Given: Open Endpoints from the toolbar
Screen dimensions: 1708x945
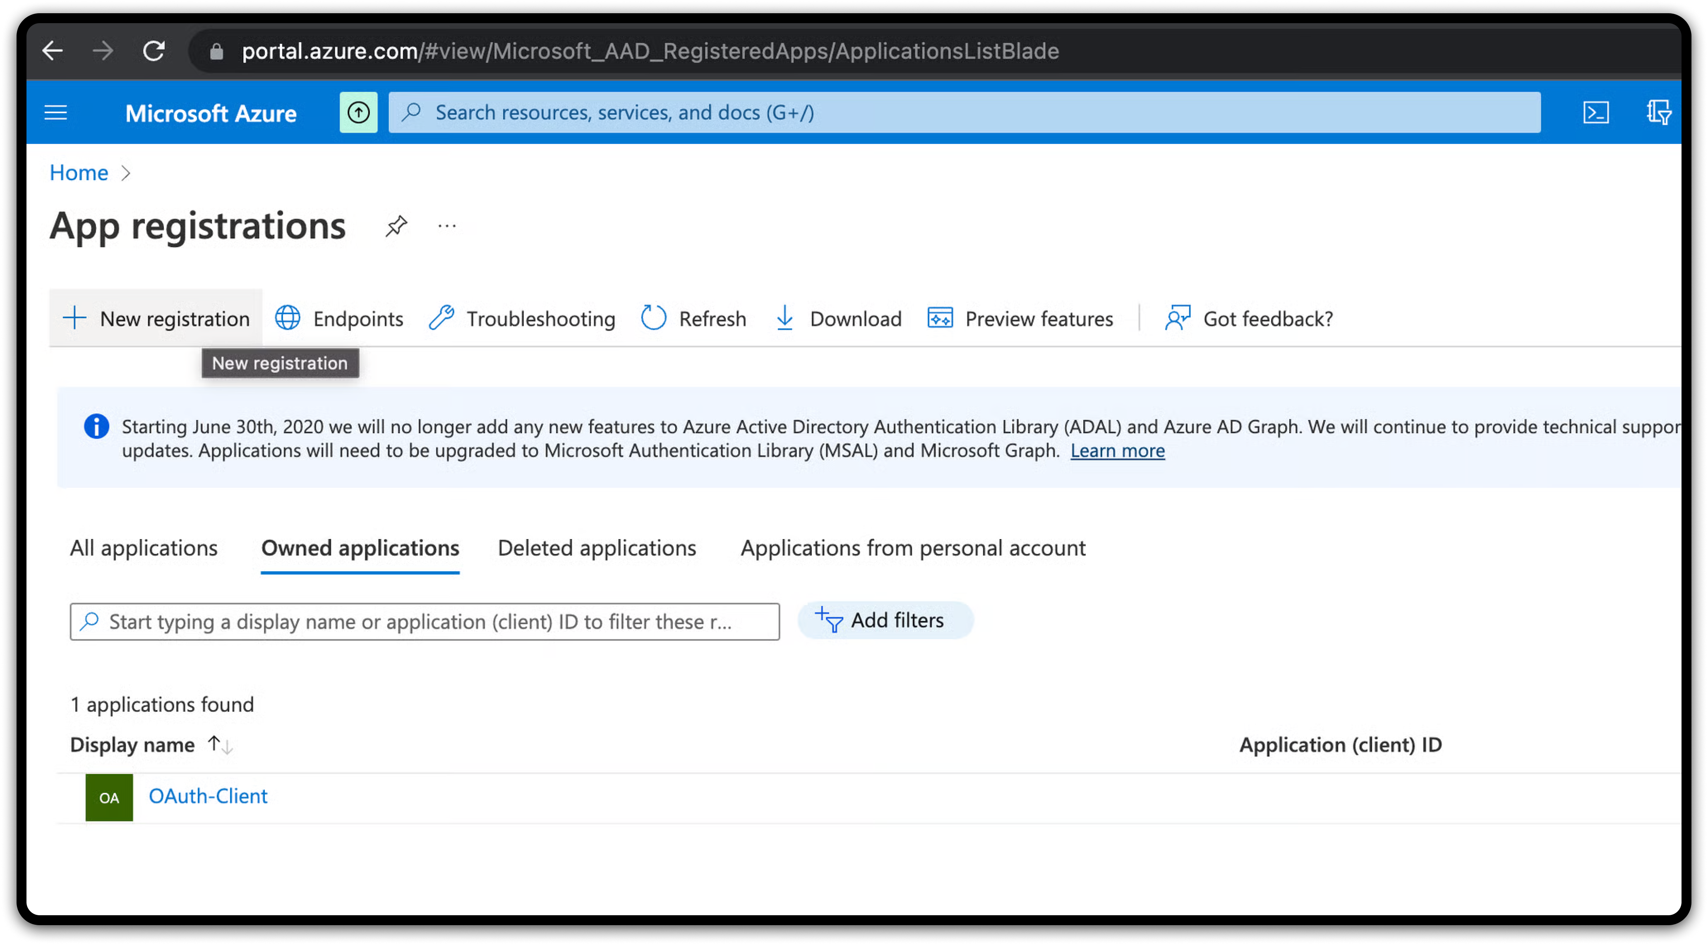Looking at the screenshot, I should (339, 319).
